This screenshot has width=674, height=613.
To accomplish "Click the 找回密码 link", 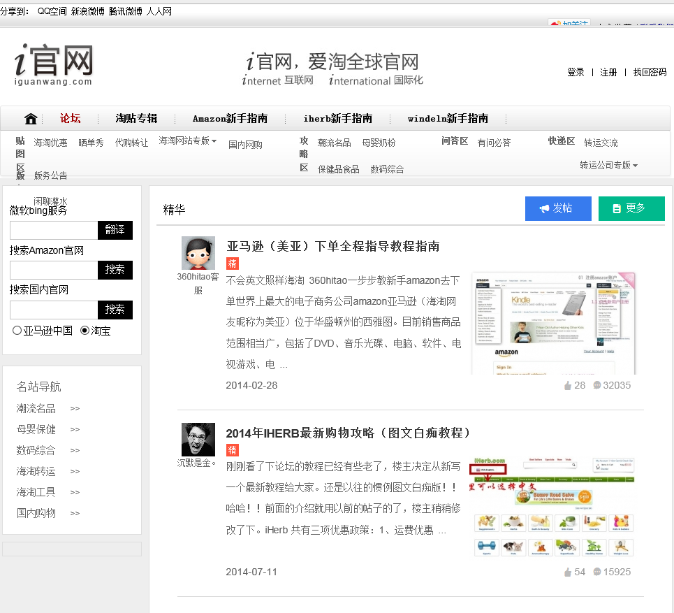I will pyautogui.click(x=650, y=72).
